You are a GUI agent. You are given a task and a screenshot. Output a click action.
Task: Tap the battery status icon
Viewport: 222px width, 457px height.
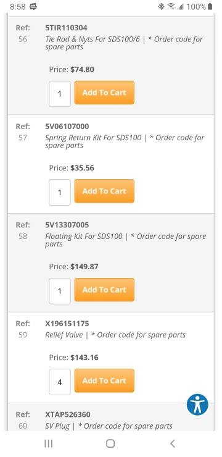click(x=210, y=6)
